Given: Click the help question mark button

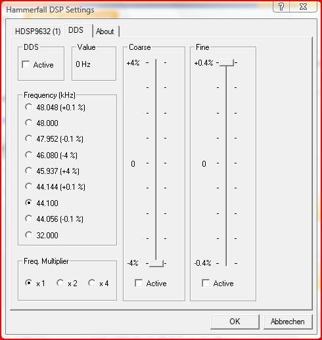Looking at the screenshot, I should coord(281,7).
